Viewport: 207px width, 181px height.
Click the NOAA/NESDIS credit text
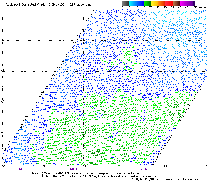(x=165, y=179)
